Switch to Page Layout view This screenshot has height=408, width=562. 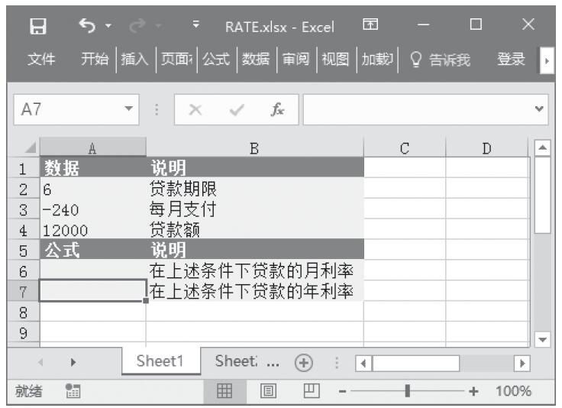pos(268,391)
